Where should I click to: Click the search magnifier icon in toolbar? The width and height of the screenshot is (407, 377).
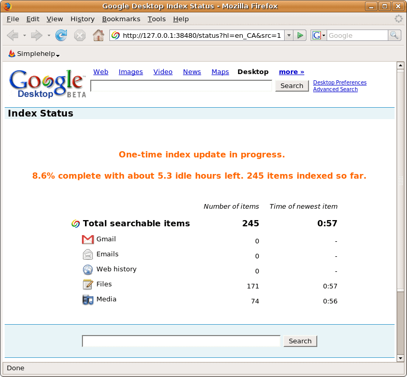[x=394, y=35]
